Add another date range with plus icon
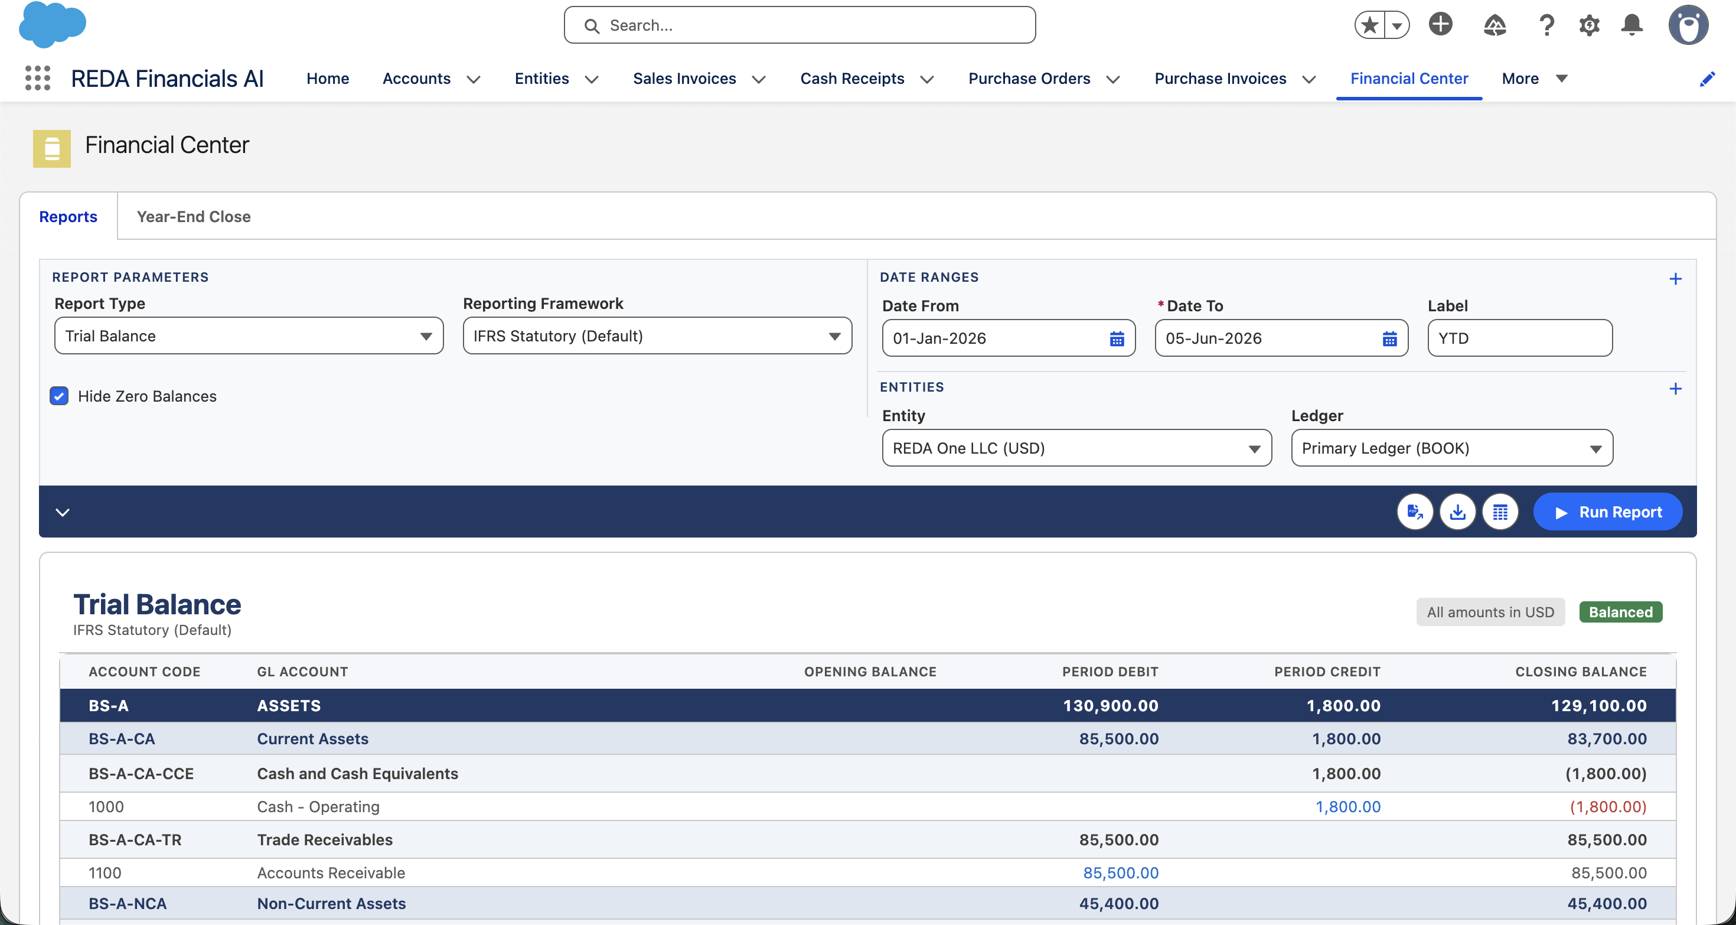The height and width of the screenshot is (925, 1736). click(1675, 278)
